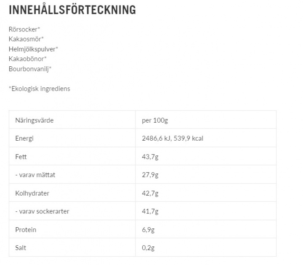Click the Kolhydrater row label
Screen dimensions: 303x265
point(32,193)
